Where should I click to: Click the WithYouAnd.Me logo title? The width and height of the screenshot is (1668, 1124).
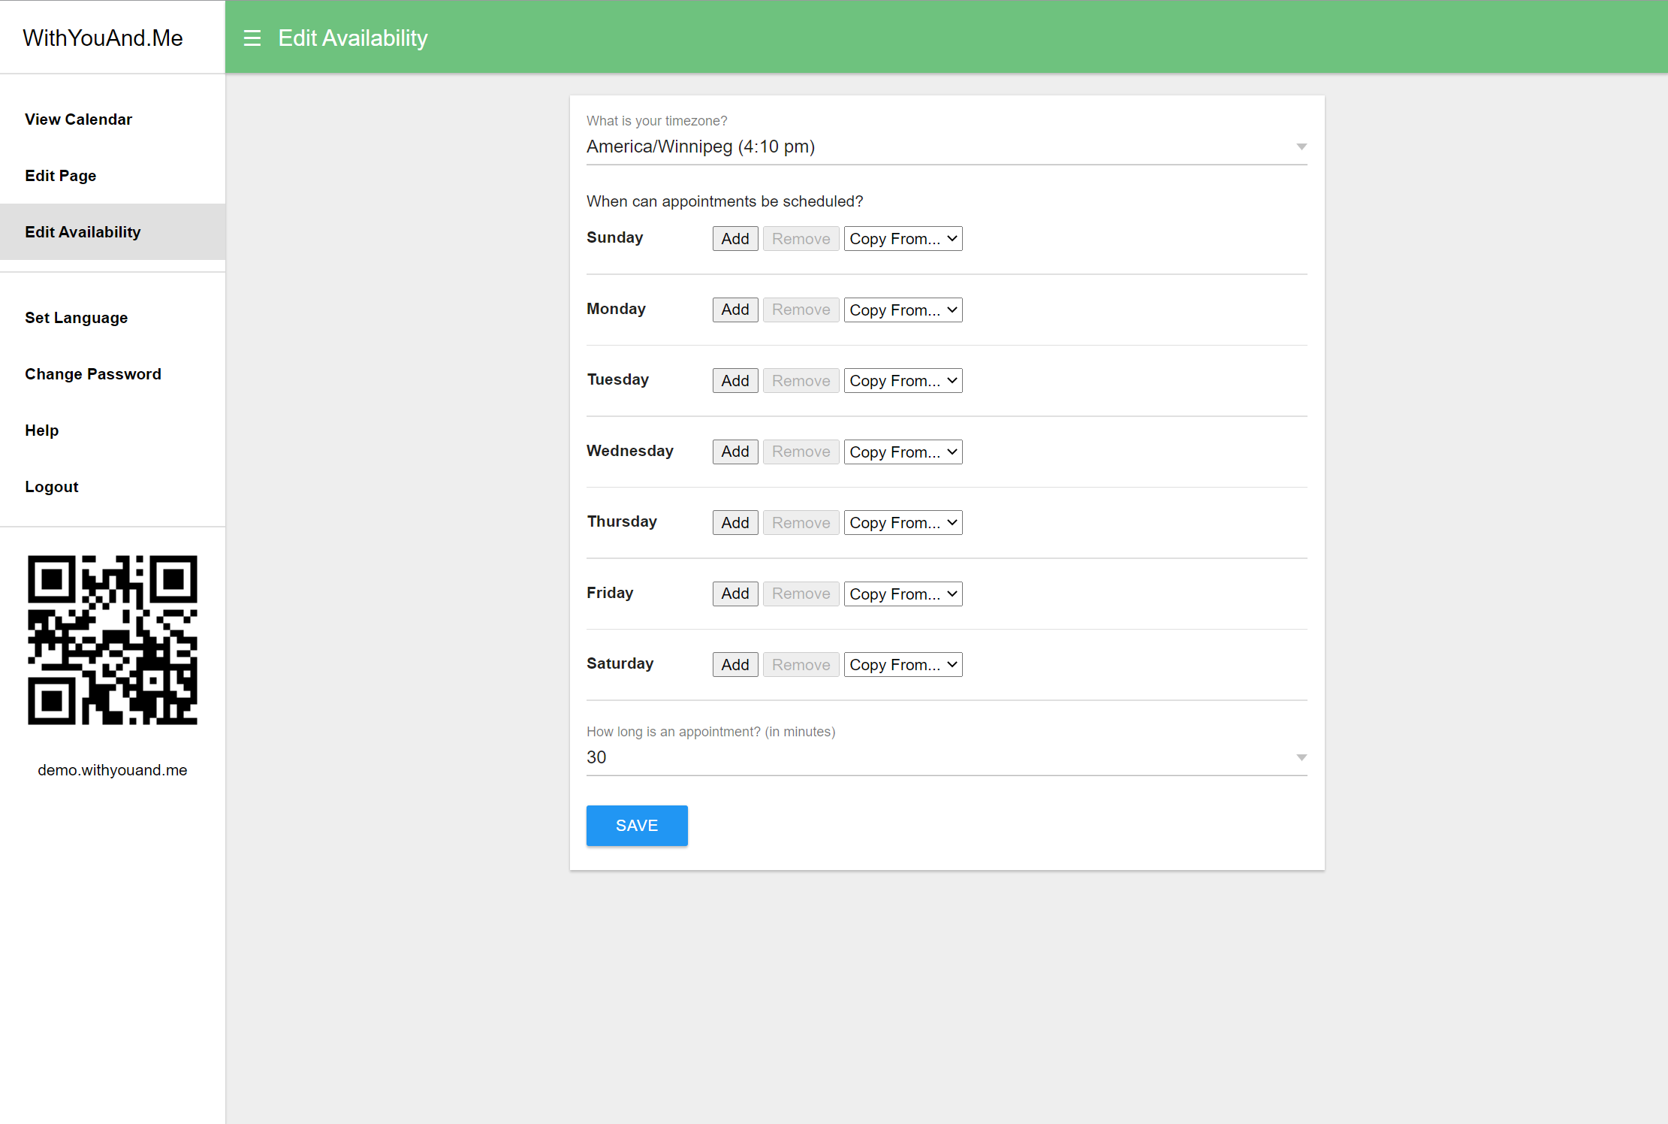103,38
